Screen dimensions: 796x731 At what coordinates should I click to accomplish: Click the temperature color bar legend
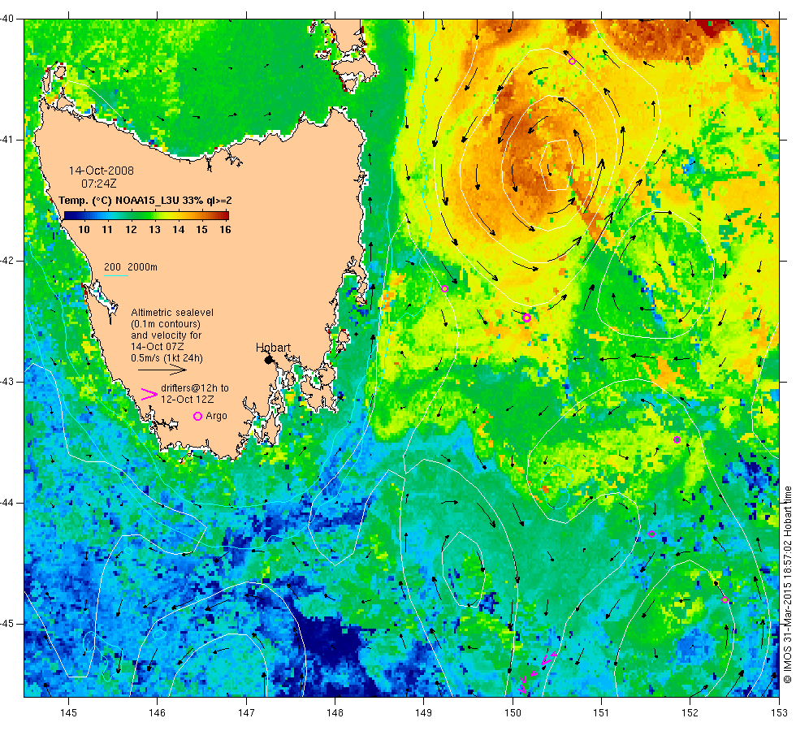146,215
